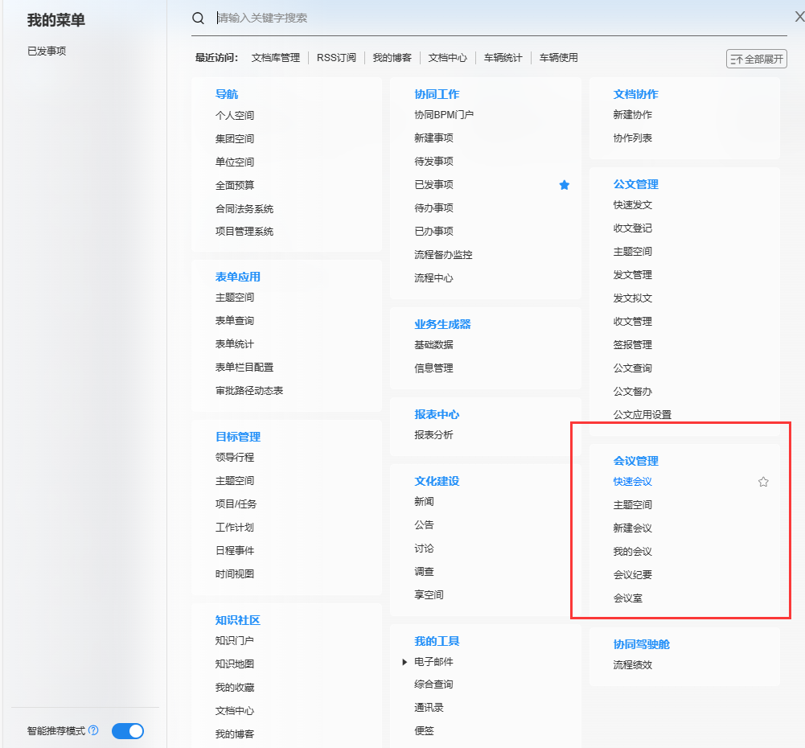
Task: Toggle the 智能推荐模式 switch
Action: coord(127,731)
